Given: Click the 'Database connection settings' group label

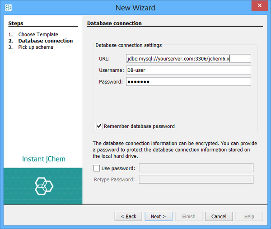Looking at the screenshot, I should pyautogui.click(x=129, y=45).
